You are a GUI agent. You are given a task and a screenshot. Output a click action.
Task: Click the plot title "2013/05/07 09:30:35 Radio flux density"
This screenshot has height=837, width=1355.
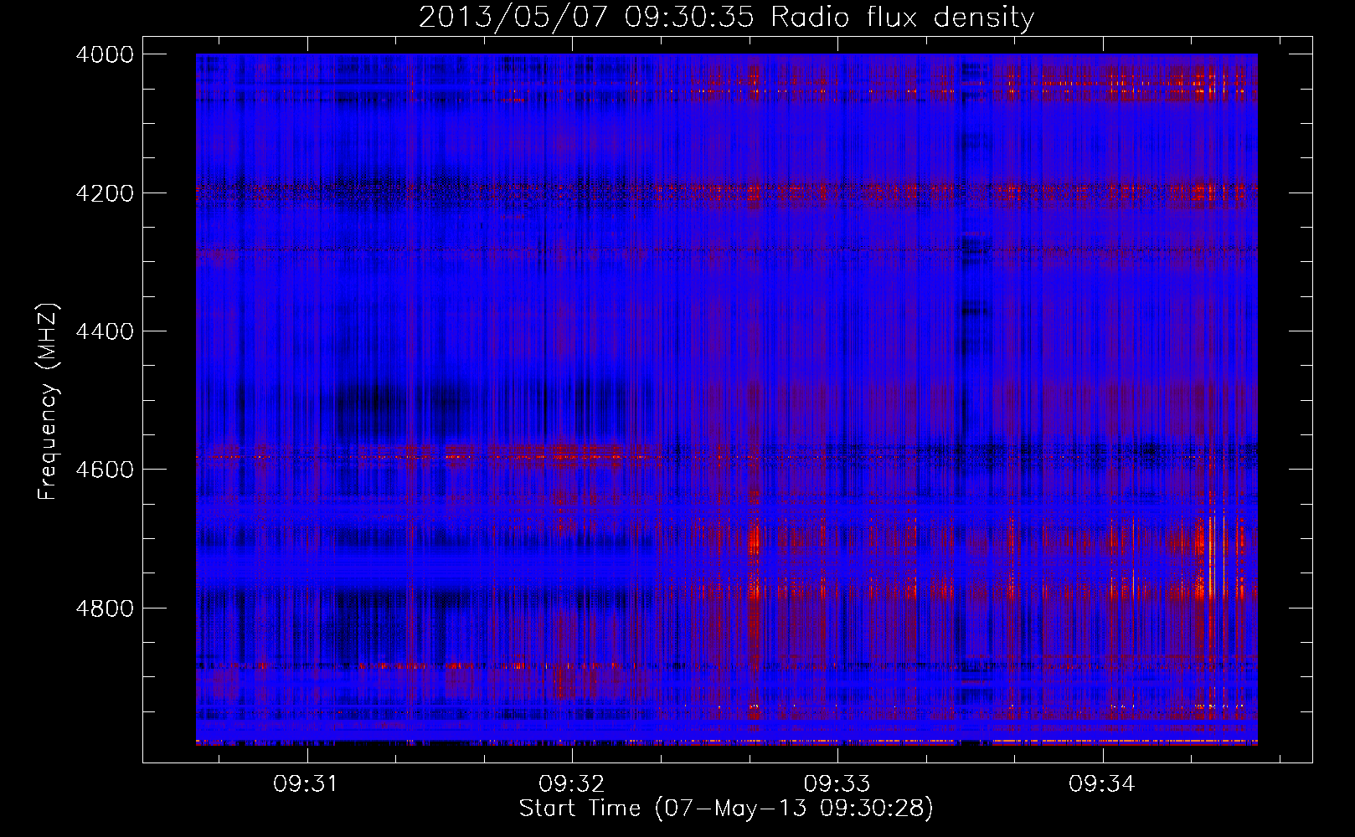tap(727, 17)
